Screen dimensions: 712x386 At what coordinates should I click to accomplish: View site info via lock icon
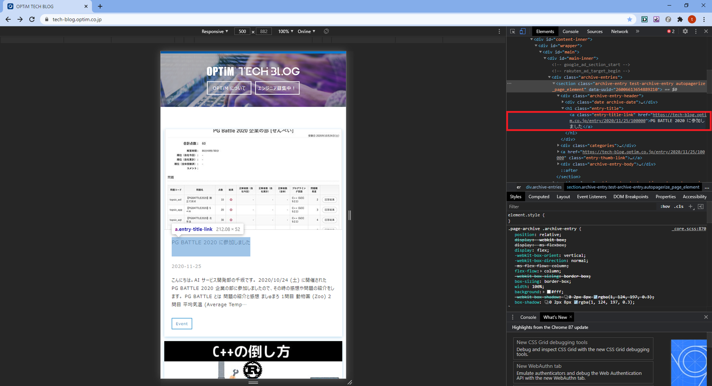[x=47, y=19]
